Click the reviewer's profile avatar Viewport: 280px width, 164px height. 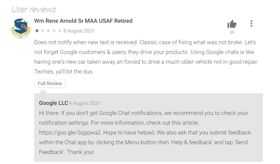coord(20,28)
